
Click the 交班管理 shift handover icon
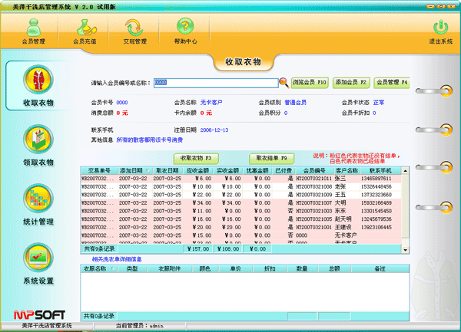point(135,31)
